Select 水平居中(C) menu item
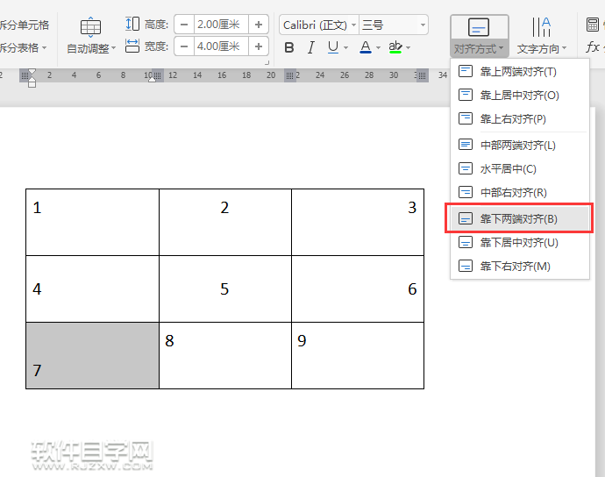Screen dimensions: 605x477 pyautogui.click(x=519, y=168)
